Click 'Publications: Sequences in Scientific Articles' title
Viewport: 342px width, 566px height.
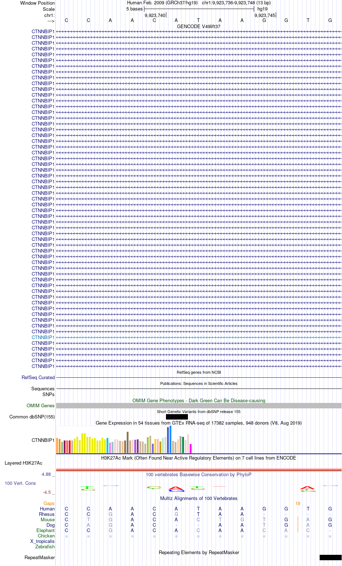click(199, 383)
